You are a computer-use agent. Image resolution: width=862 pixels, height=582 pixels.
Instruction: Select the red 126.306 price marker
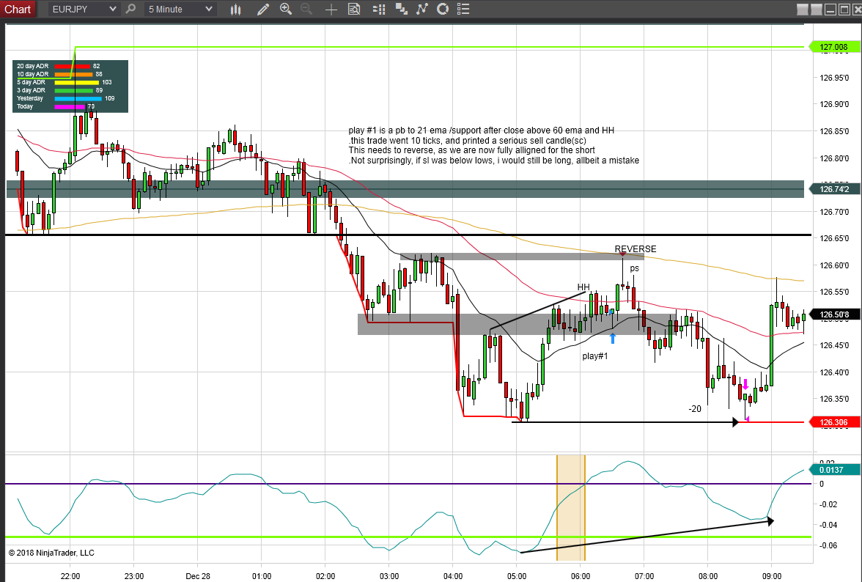[833, 422]
